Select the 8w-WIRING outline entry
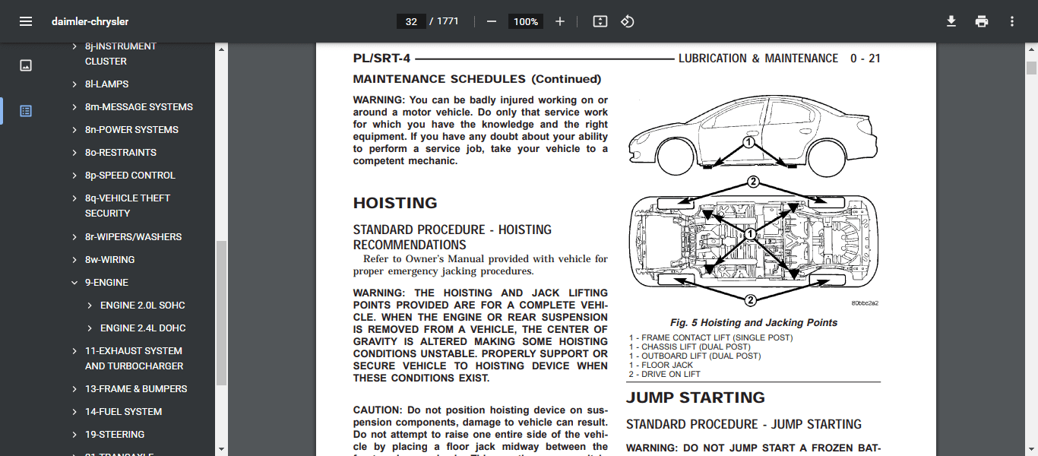 click(x=110, y=260)
